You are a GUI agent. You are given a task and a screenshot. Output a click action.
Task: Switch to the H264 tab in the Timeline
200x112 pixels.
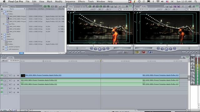point(4,58)
